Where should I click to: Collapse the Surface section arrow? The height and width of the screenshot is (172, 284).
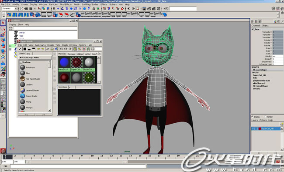[21, 62]
